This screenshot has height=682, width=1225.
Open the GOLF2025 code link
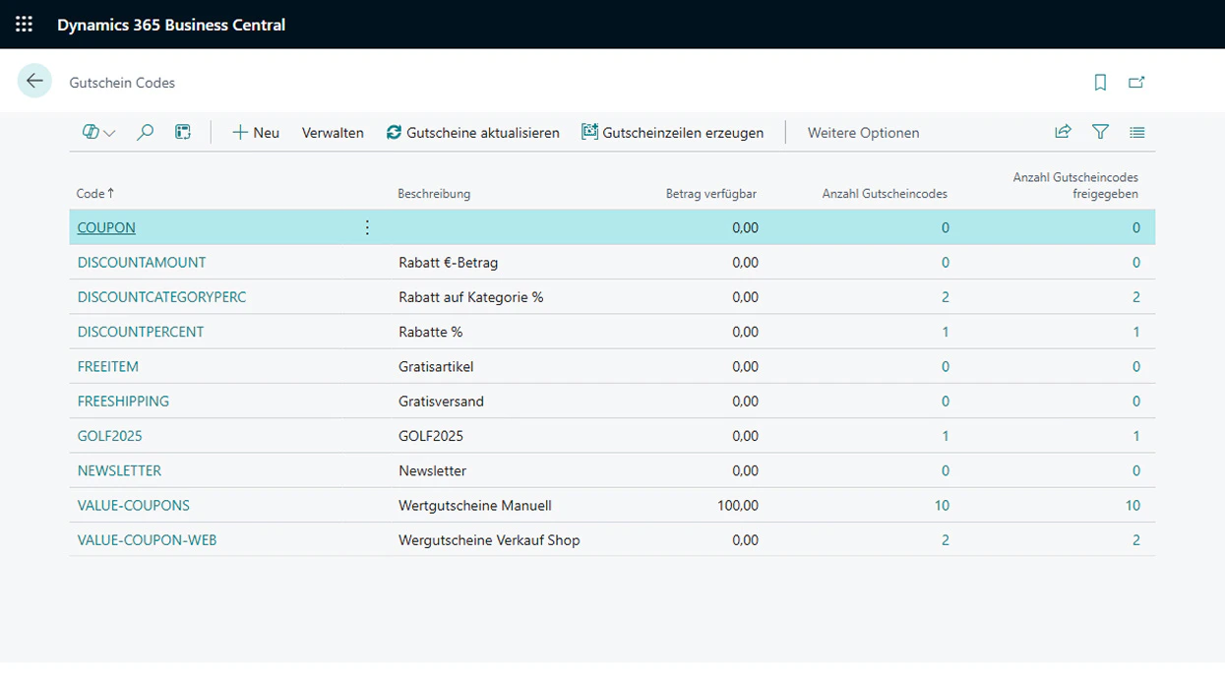point(109,436)
